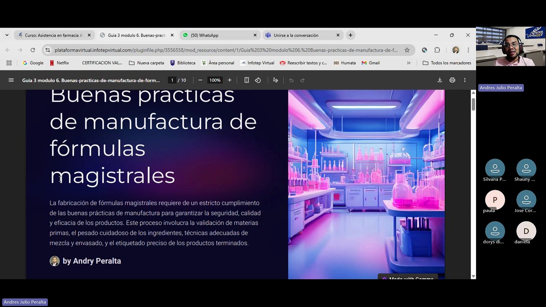546x307 pixels.
Task: Bookmark this page with the star
Action: tap(407, 50)
